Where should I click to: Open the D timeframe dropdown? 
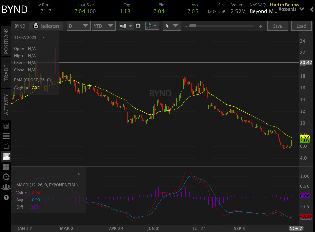78,26
